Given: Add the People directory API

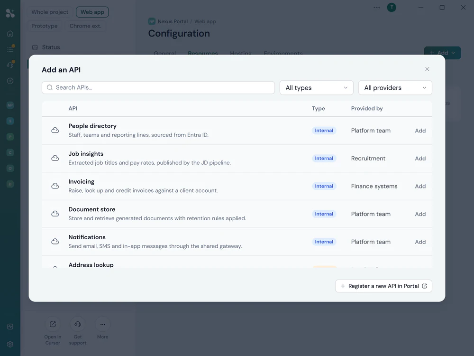Looking at the screenshot, I should [x=420, y=131].
